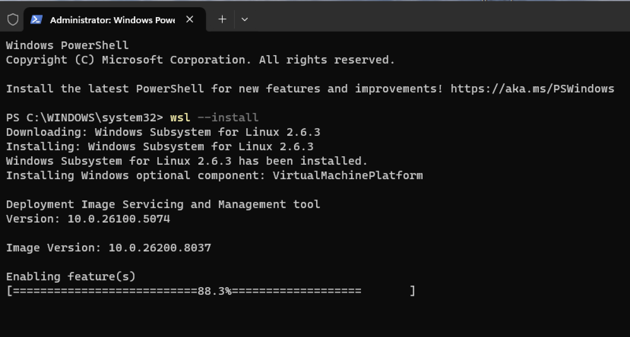Click the progress bar closing bracket
630x337 pixels.
click(412, 291)
